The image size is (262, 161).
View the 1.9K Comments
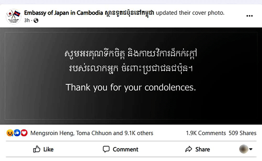[206, 133]
